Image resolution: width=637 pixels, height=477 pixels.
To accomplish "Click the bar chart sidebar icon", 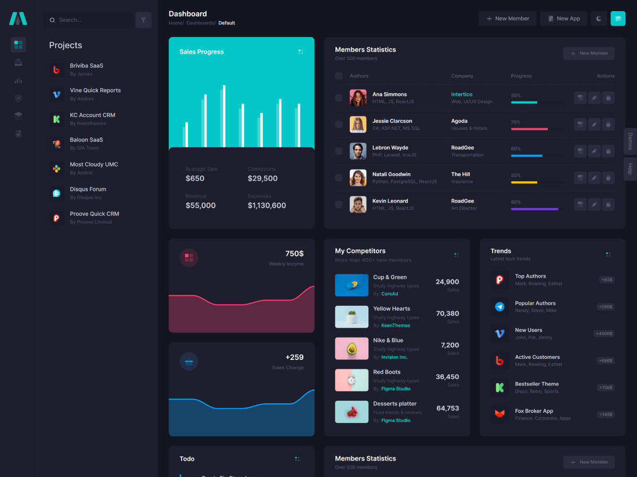I will 18,81.
